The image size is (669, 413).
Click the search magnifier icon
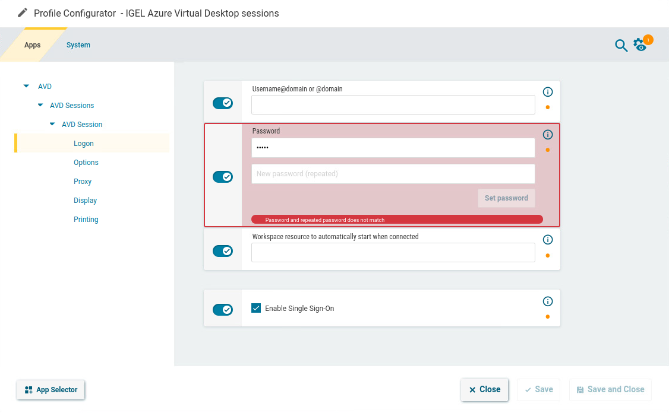tap(621, 46)
